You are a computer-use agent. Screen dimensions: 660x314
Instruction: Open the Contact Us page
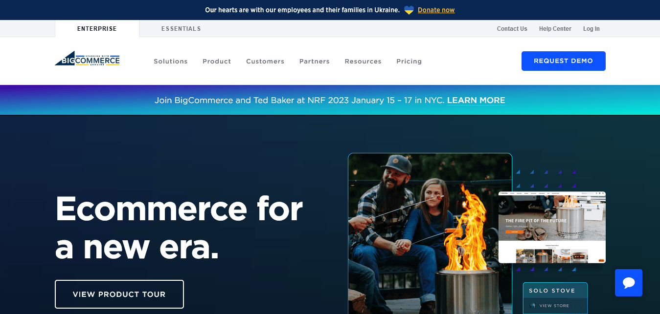click(x=512, y=28)
